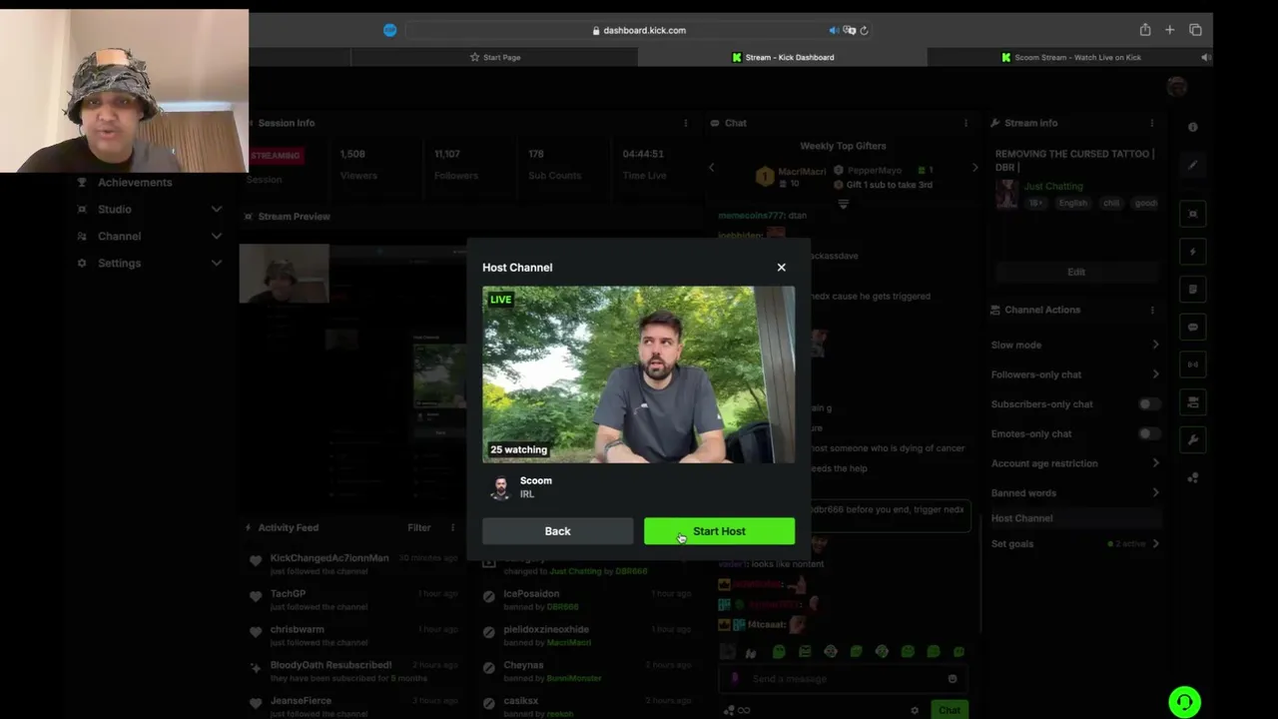Click the Scoom live stream preview thumbnail
Screen dimensions: 1278x719
639,374
